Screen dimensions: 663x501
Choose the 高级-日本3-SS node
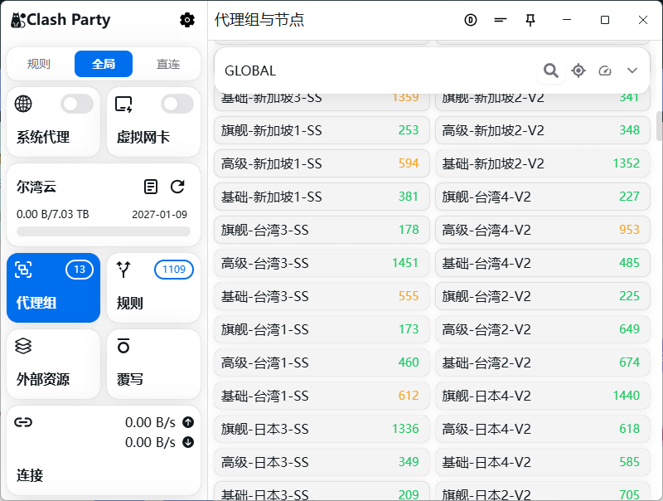point(322,462)
